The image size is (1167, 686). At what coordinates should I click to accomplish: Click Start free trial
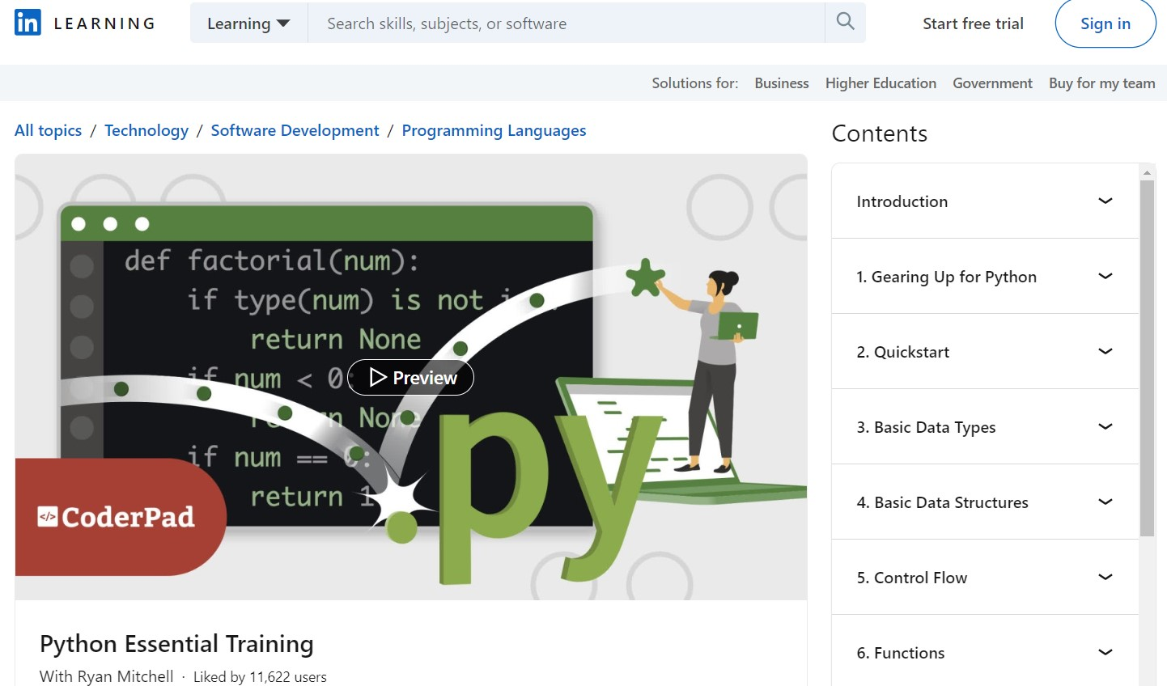[973, 23]
